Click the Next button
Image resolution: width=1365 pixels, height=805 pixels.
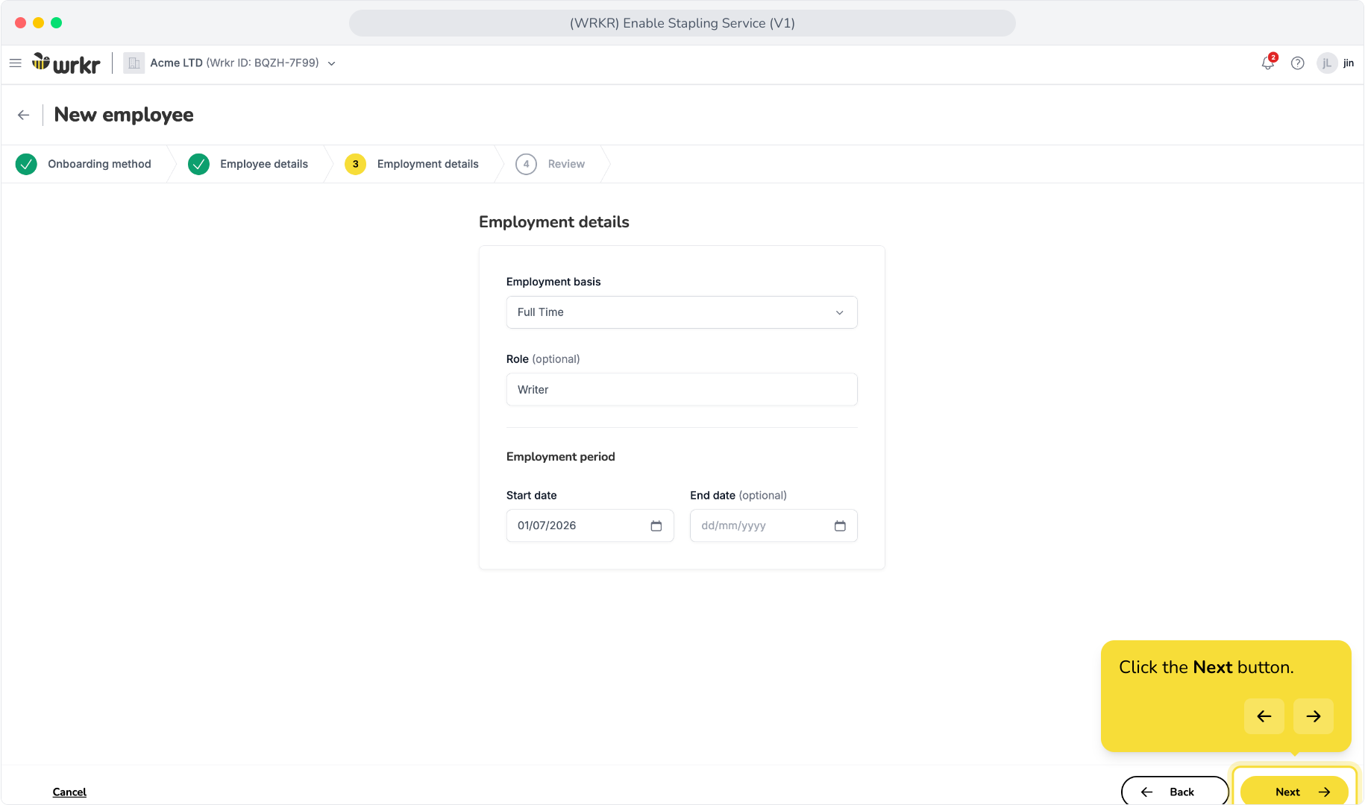(1294, 792)
